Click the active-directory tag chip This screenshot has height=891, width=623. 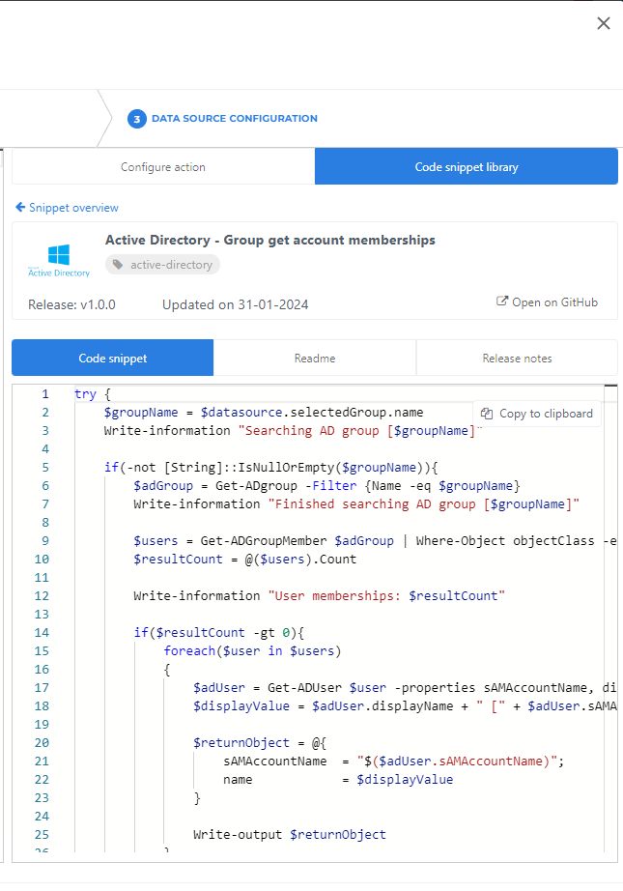tap(162, 264)
